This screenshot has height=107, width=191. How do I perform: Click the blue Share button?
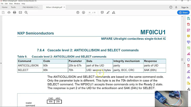183,12
